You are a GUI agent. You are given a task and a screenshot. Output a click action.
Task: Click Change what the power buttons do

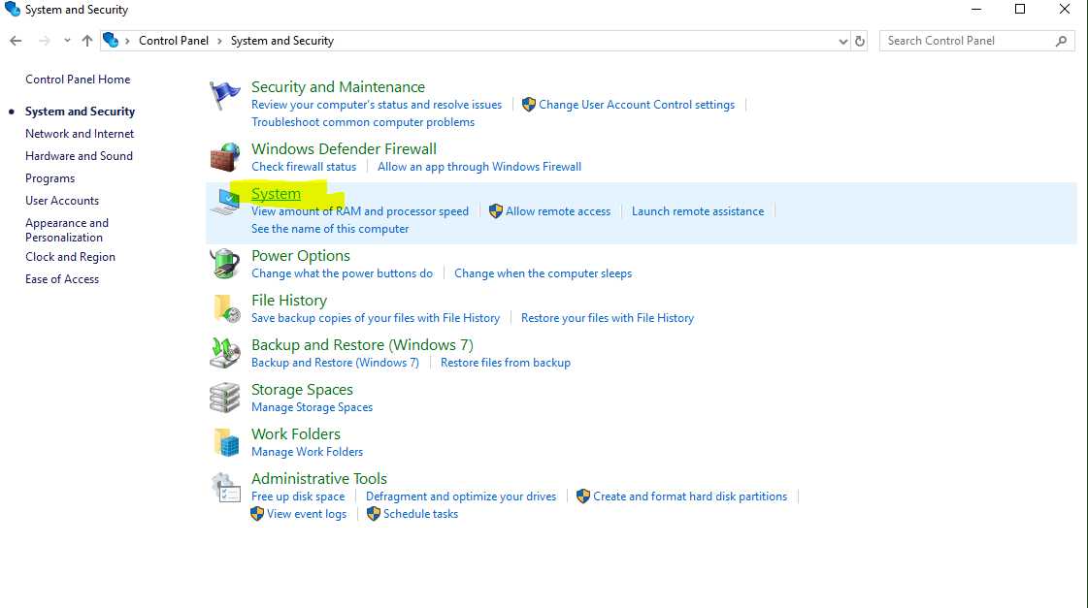point(342,273)
